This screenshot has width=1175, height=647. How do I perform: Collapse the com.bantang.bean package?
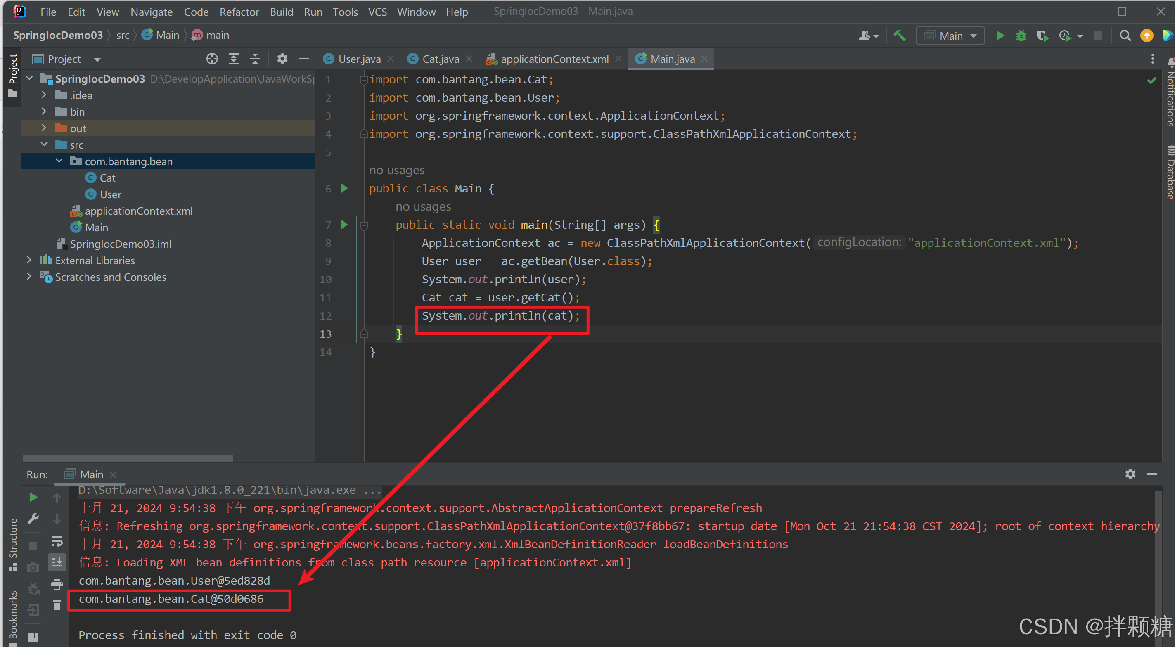(59, 161)
